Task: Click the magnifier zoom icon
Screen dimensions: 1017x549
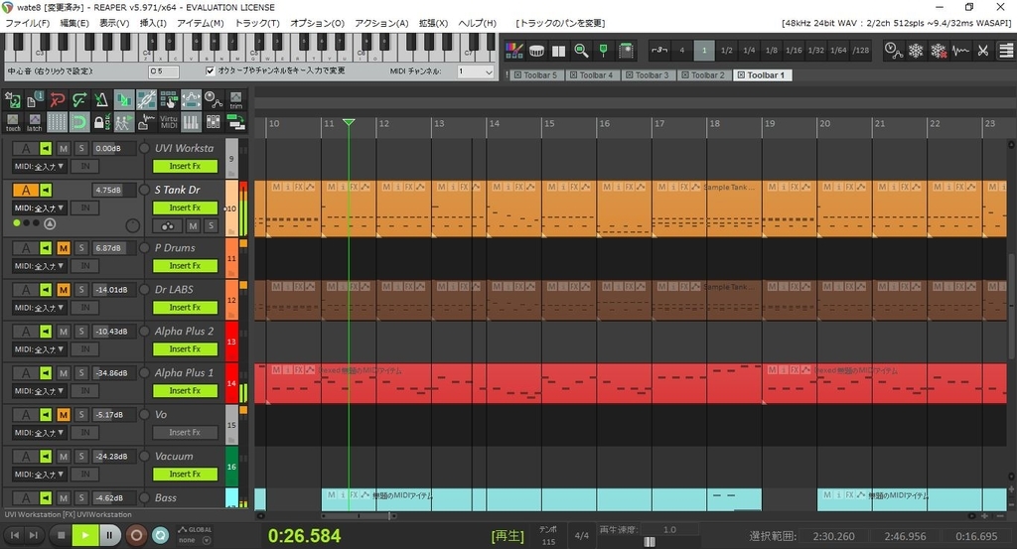Action: (x=581, y=51)
